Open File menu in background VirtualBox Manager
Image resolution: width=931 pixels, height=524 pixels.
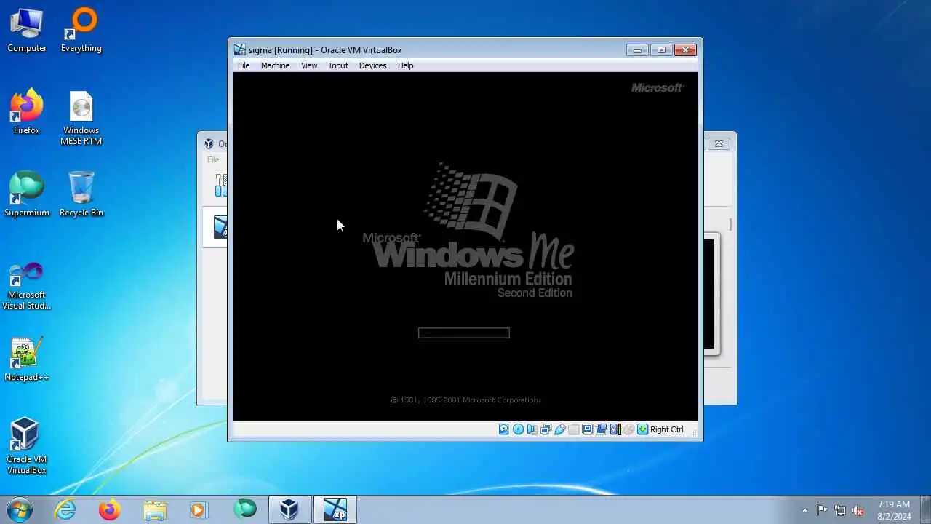[x=213, y=159]
